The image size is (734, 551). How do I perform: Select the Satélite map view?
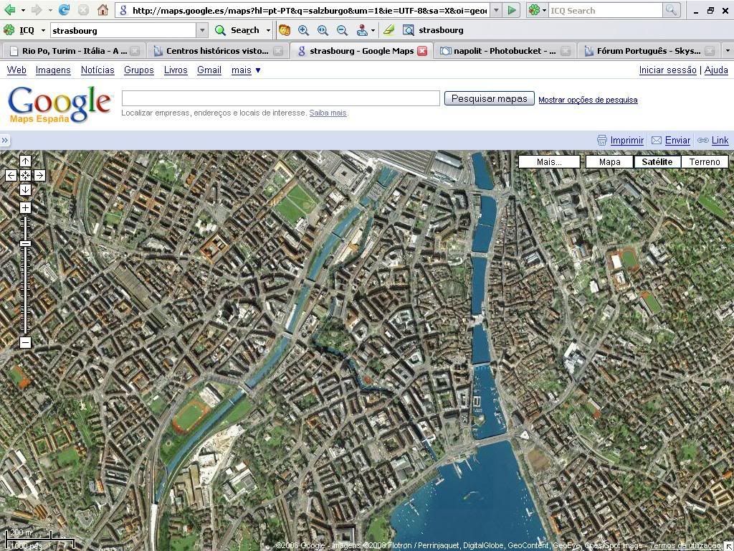click(x=657, y=161)
